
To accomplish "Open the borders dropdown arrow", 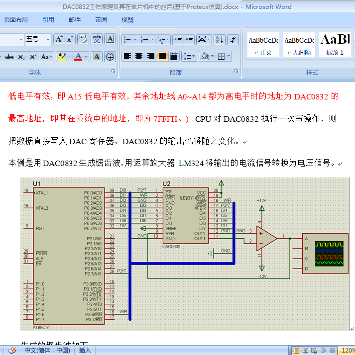I will [x=229, y=56].
